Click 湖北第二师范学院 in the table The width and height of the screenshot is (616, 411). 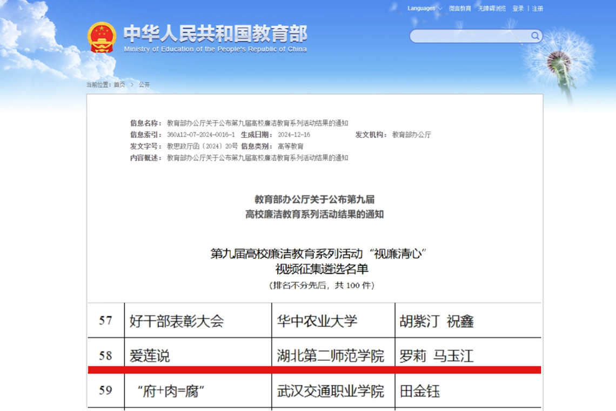[x=331, y=356]
